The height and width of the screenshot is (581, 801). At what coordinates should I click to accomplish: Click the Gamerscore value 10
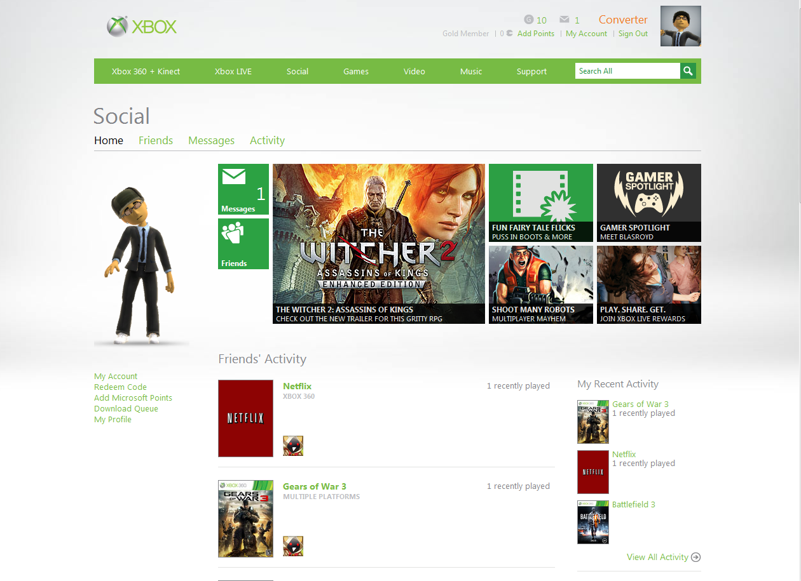coord(542,20)
